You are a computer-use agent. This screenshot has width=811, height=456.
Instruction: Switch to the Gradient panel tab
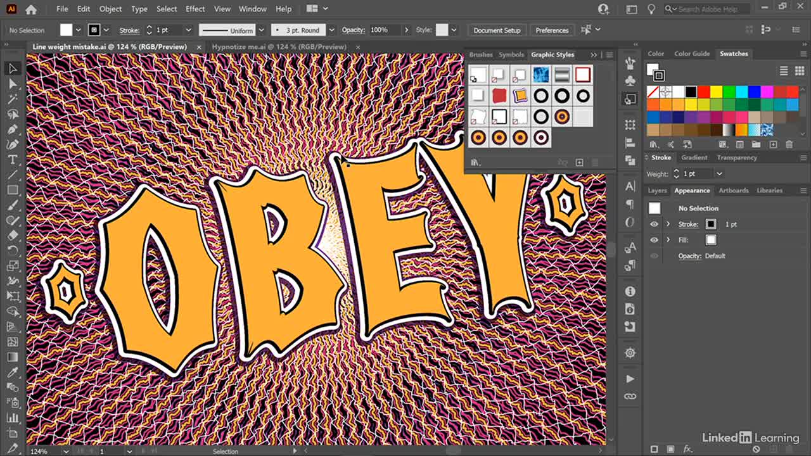tap(694, 158)
